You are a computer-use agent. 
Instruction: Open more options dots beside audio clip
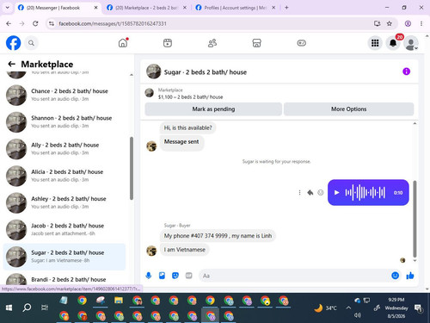point(299,193)
